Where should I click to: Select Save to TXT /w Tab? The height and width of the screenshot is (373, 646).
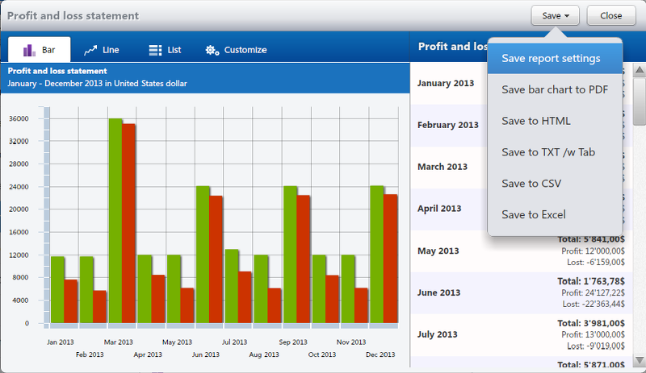[555, 152]
